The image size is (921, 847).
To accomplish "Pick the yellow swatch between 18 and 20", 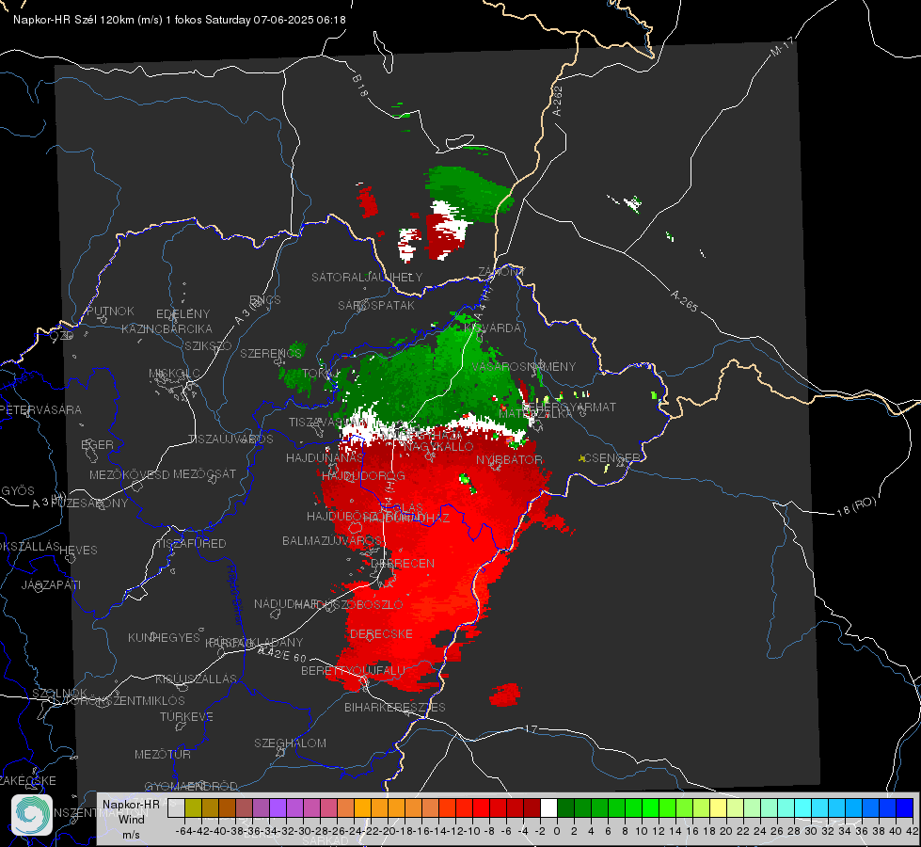I will (718, 807).
